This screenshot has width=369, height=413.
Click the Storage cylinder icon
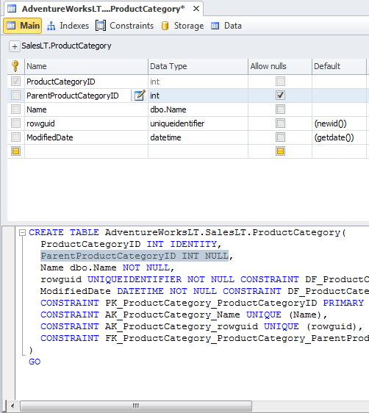pyautogui.click(x=165, y=26)
